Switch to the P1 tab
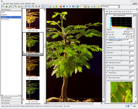 pyautogui.click(x=124, y=11)
